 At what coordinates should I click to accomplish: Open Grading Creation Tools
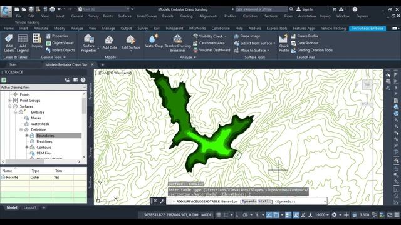point(312,50)
